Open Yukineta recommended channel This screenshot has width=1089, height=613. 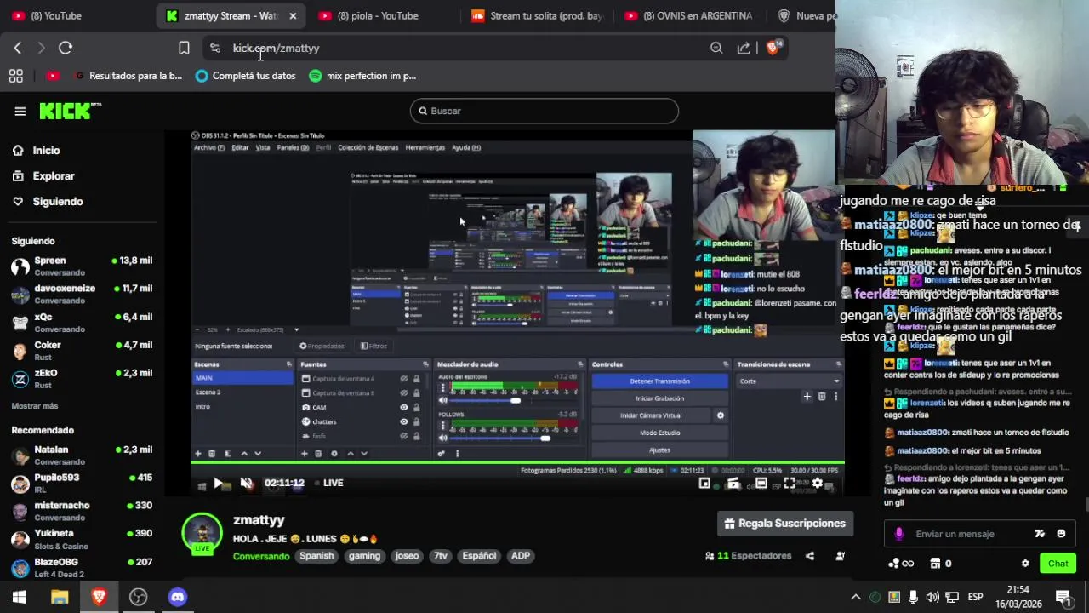pyautogui.click(x=82, y=539)
